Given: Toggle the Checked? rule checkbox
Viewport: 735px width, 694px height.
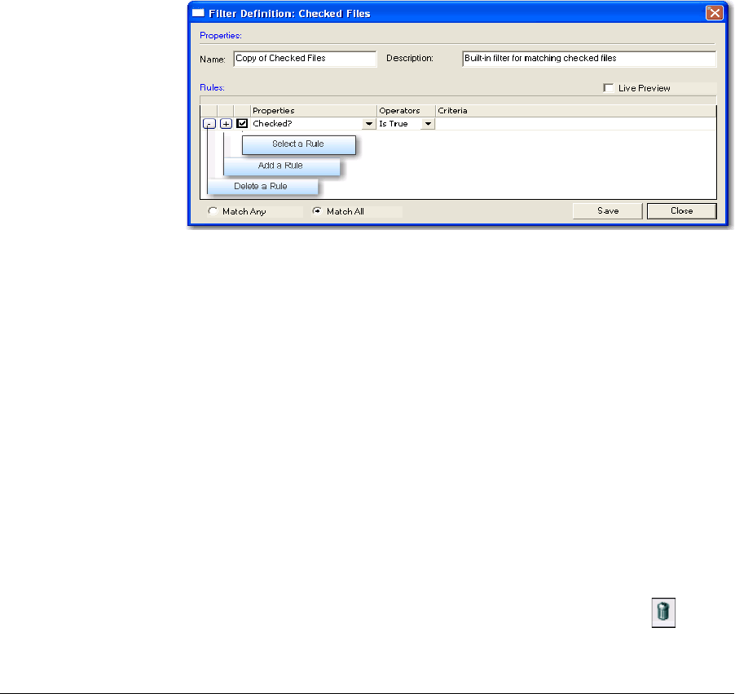Looking at the screenshot, I should 242,123.
